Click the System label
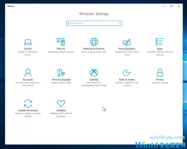The image size is (187, 149). click(28, 49)
